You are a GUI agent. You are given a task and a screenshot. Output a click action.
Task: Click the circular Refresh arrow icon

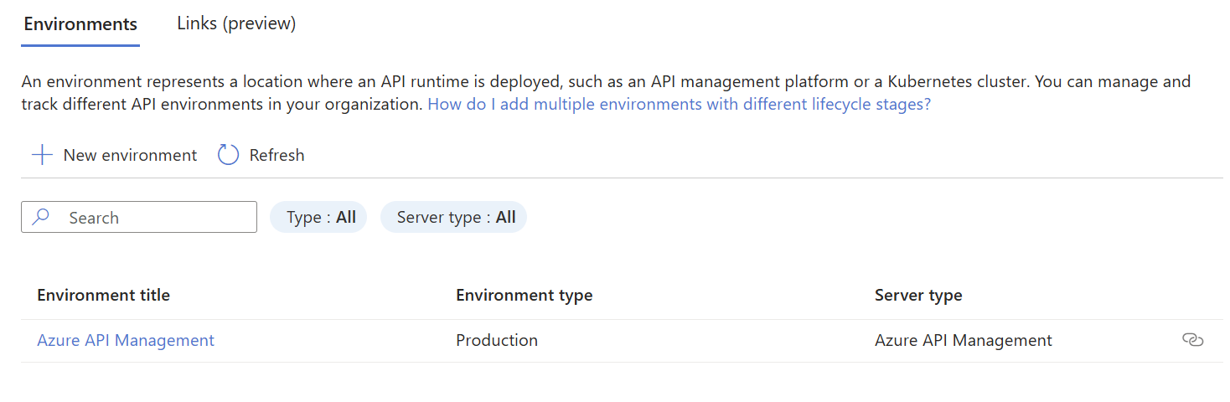[229, 155]
